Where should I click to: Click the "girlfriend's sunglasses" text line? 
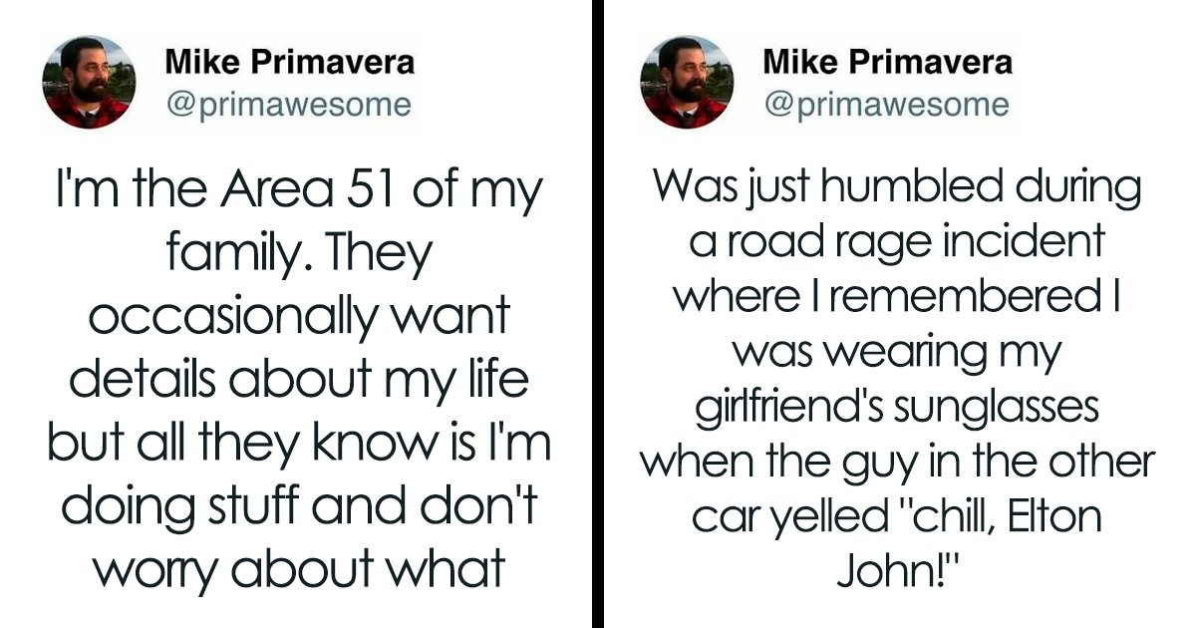(x=897, y=409)
